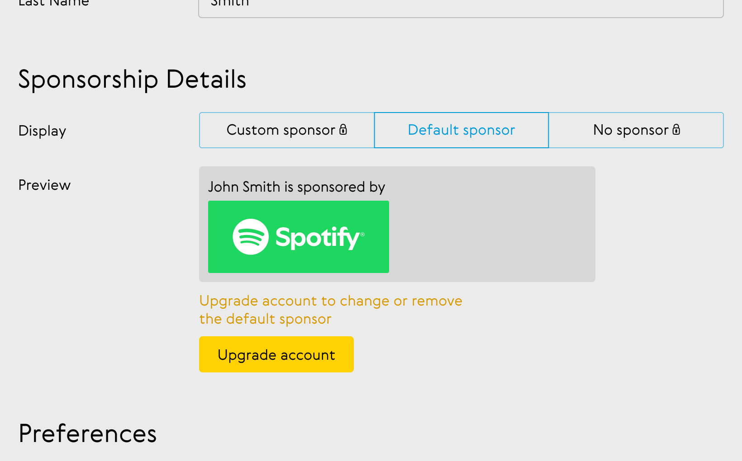Click the lock icon beside No sponsor
This screenshot has height=461, width=742.
pos(676,130)
